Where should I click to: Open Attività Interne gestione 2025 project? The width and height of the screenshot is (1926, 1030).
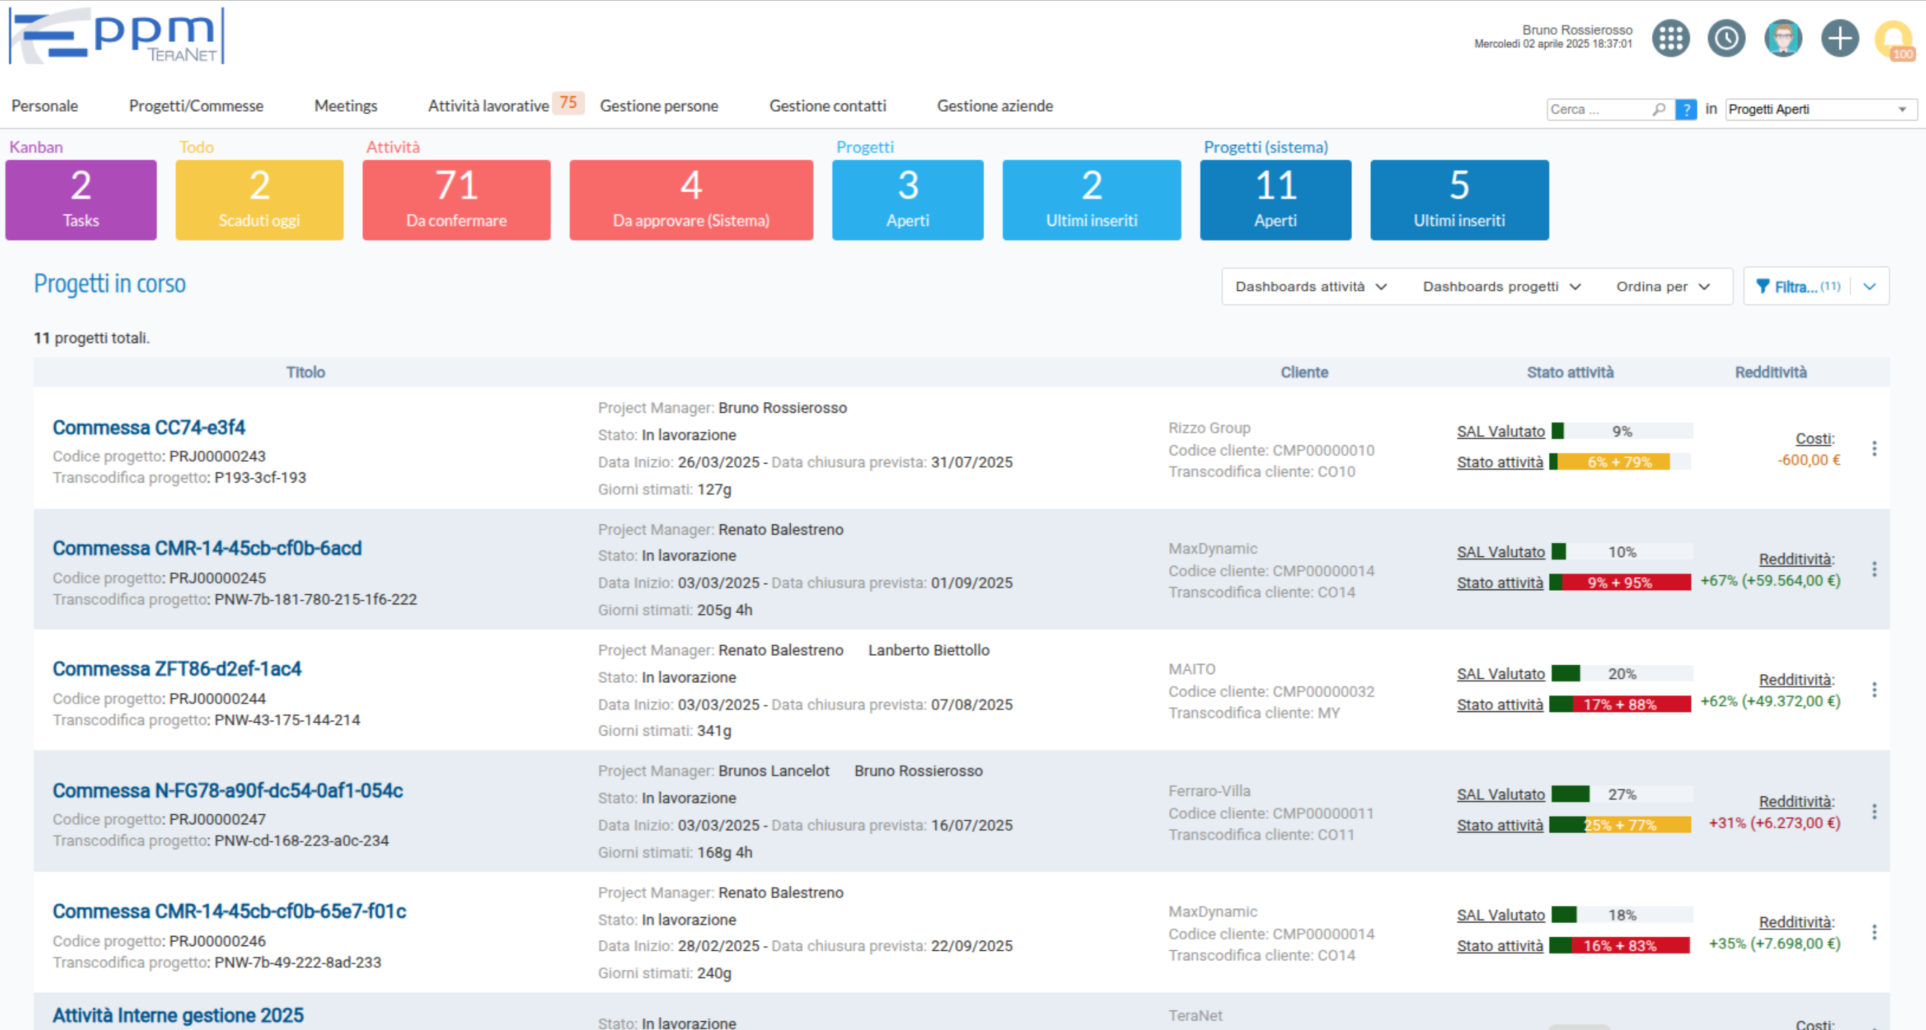coord(178,1015)
